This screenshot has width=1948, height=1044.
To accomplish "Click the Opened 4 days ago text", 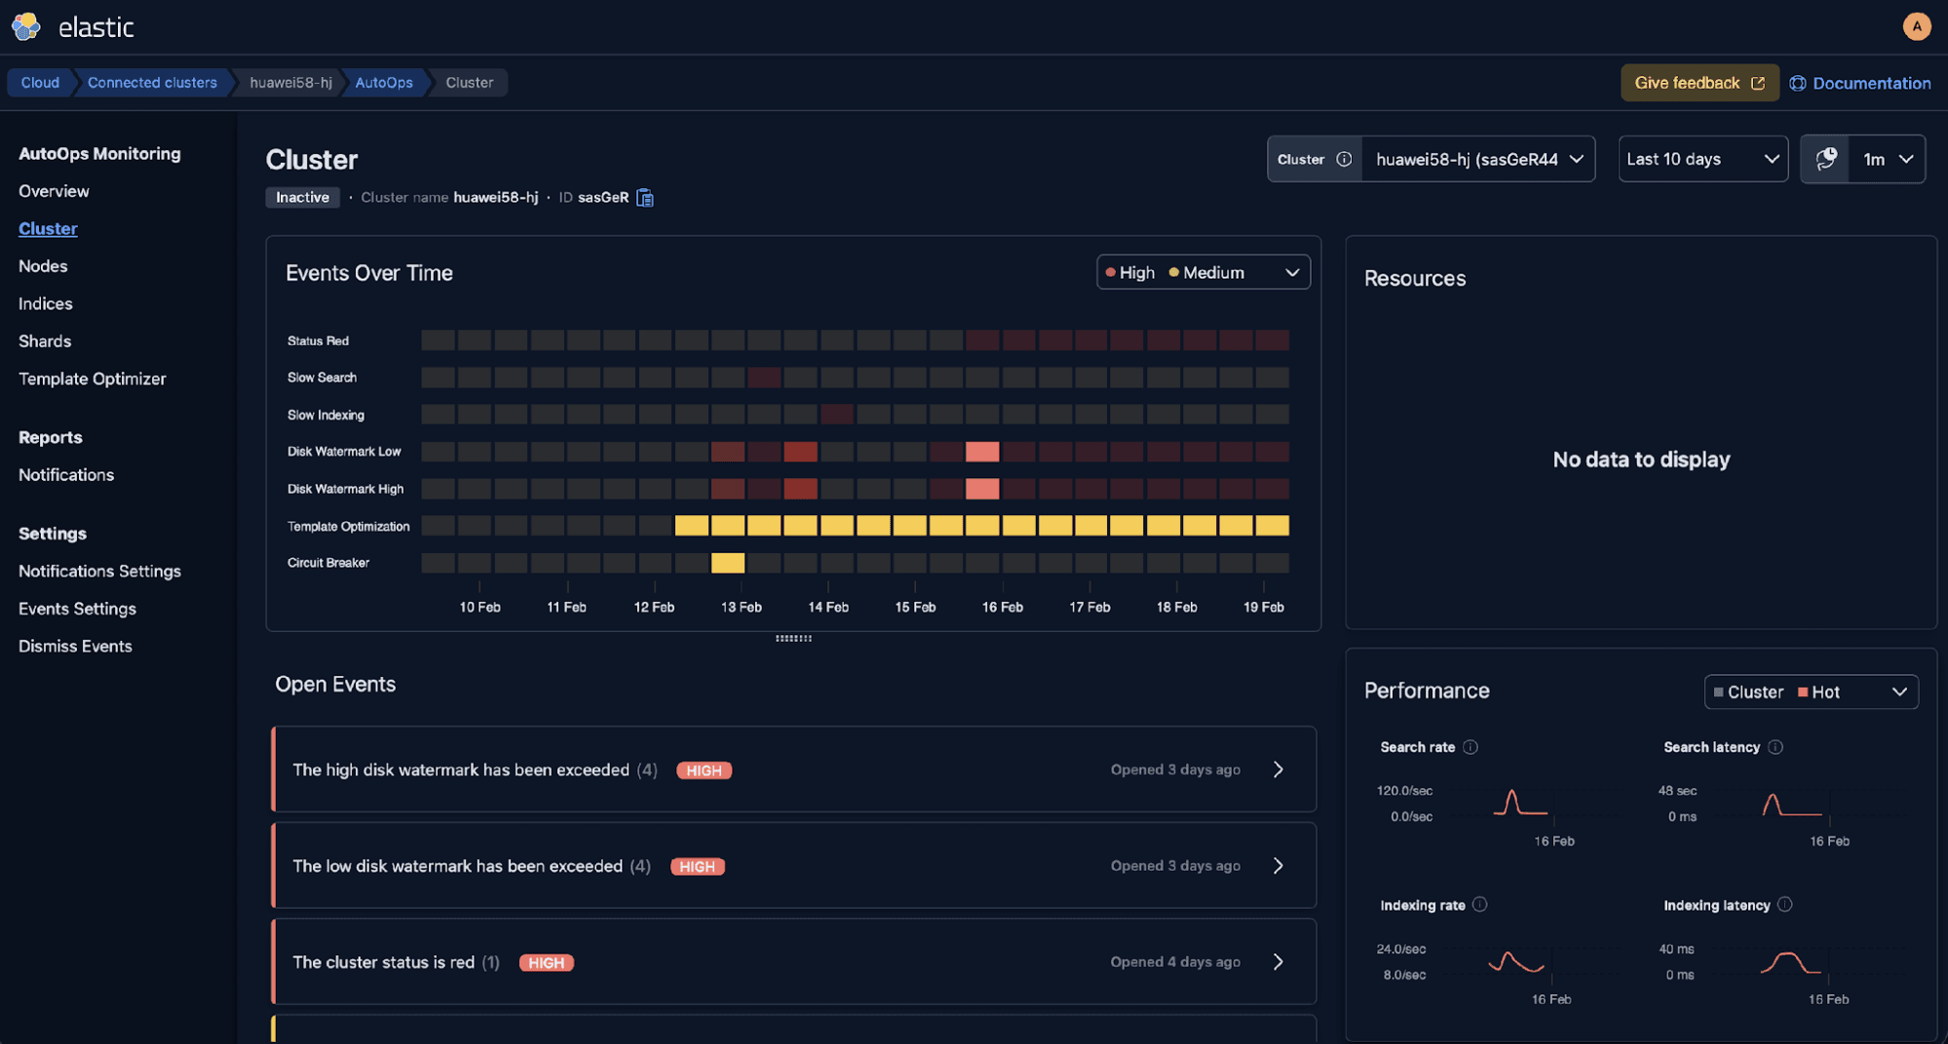I will coord(1175,962).
